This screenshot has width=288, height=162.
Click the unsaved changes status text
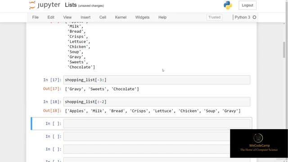point(91,6)
